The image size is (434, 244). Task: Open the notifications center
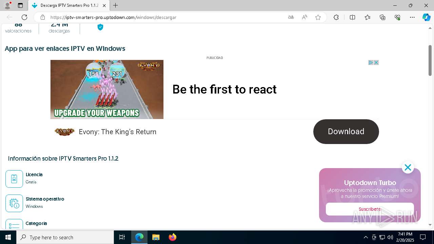(423, 237)
